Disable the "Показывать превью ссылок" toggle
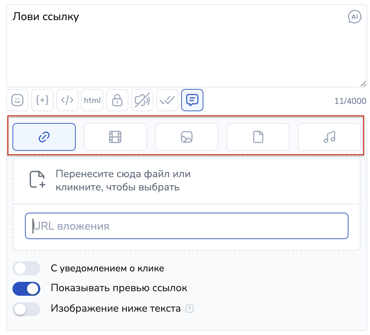The width and height of the screenshot is (370, 335). pos(26,289)
